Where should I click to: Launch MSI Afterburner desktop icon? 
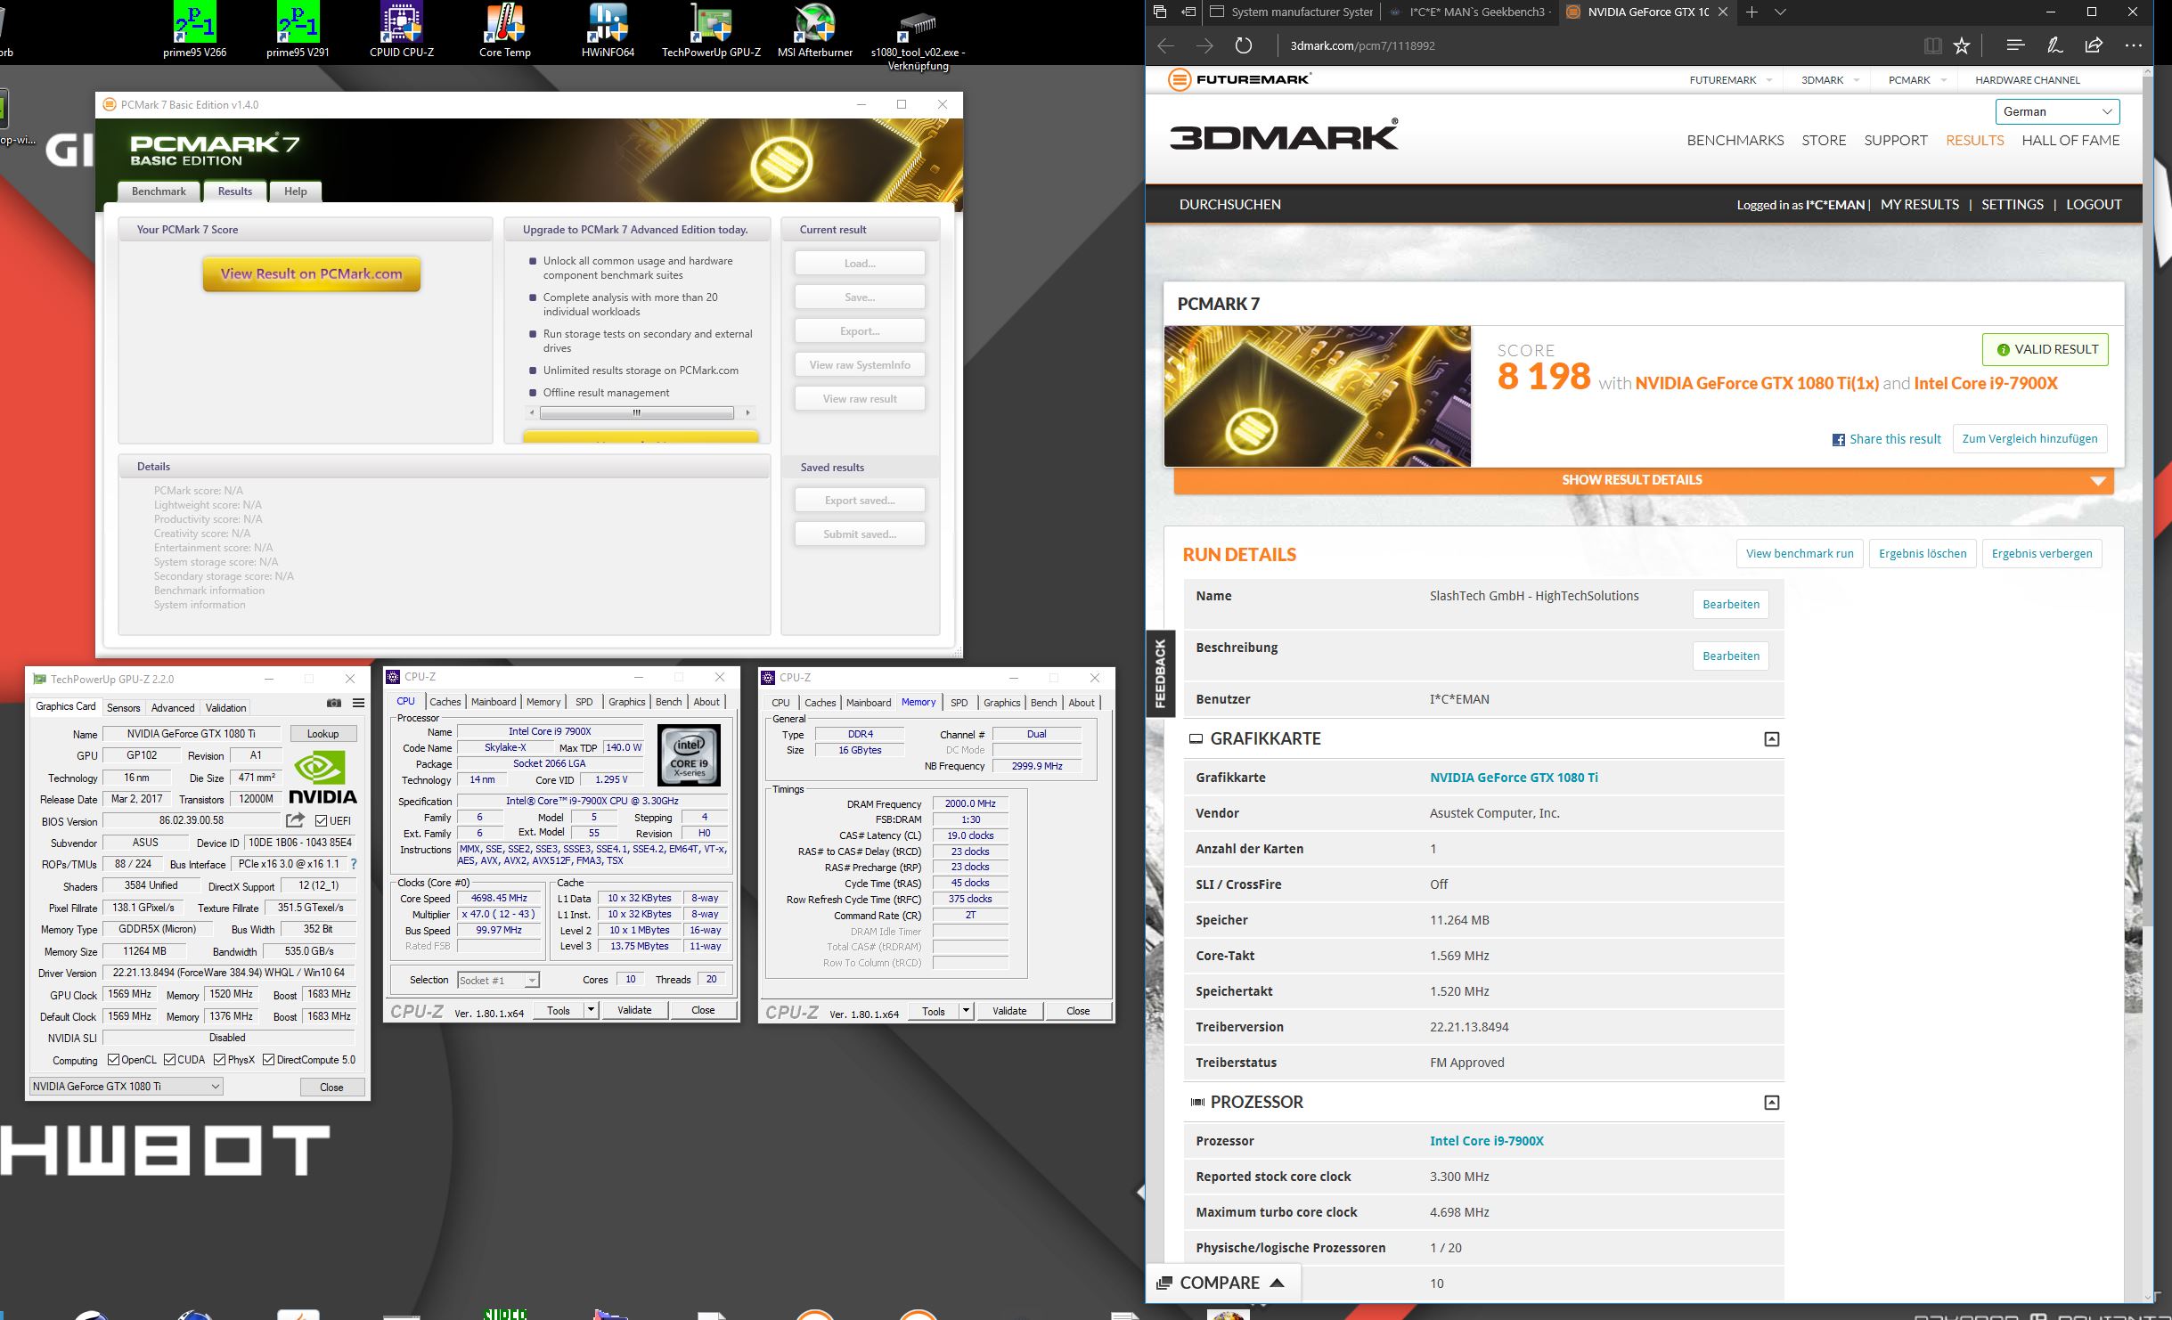click(x=814, y=29)
